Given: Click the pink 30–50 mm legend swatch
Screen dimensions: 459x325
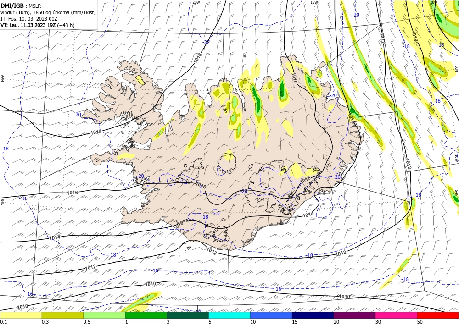Looking at the screenshot, I should pos(397,315).
